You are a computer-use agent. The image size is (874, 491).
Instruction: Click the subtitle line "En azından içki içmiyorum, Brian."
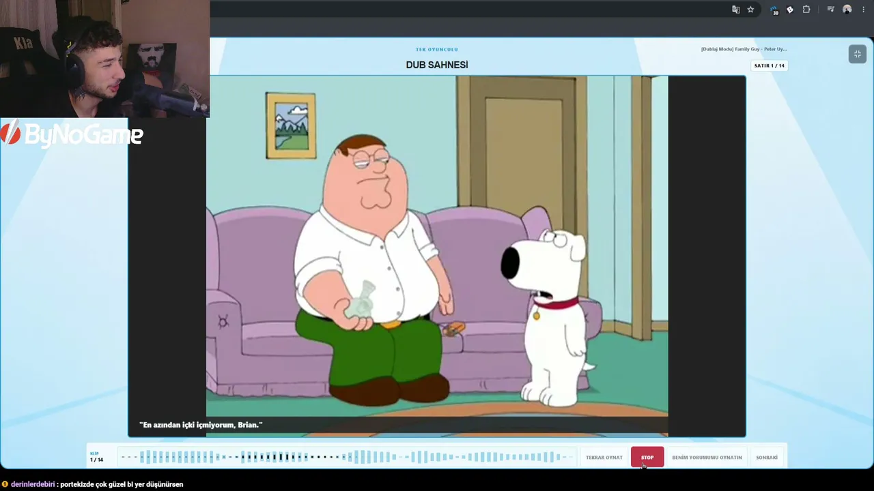(201, 425)
